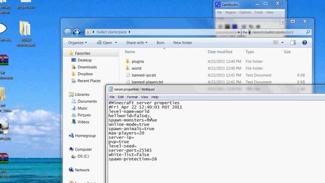Select Downloads in navigation pane

click(x=87, y=67)
